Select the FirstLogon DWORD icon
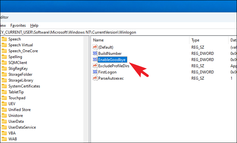 click(x=95, y=72)
